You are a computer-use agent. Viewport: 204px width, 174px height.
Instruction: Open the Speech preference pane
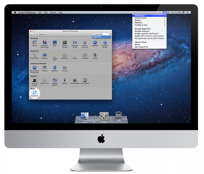tap(65, 81)
